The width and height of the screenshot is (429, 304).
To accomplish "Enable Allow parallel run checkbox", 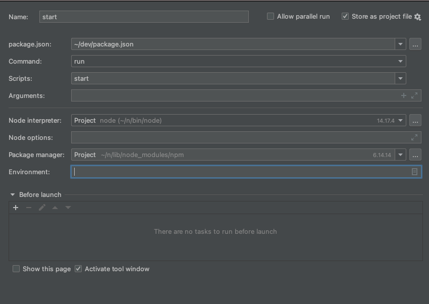I will tap(271, 16).
